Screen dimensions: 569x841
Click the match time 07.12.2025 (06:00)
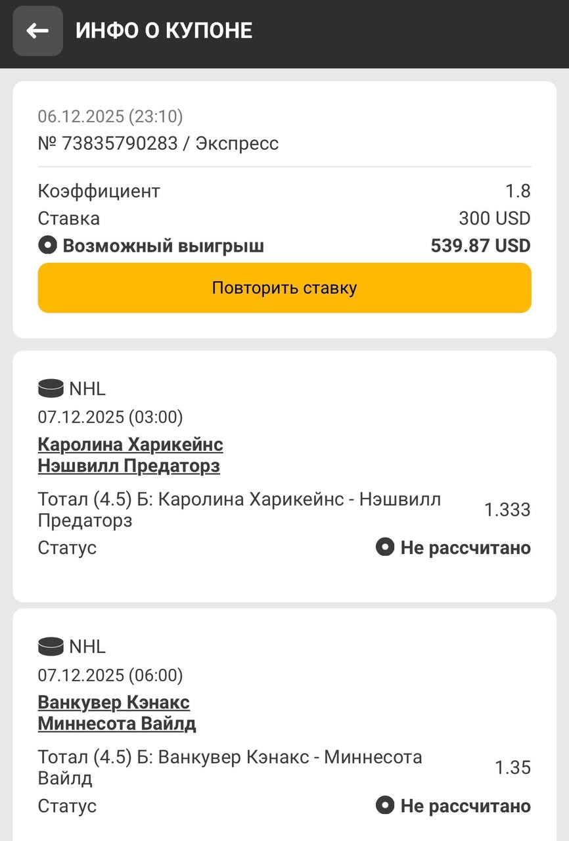110,675
